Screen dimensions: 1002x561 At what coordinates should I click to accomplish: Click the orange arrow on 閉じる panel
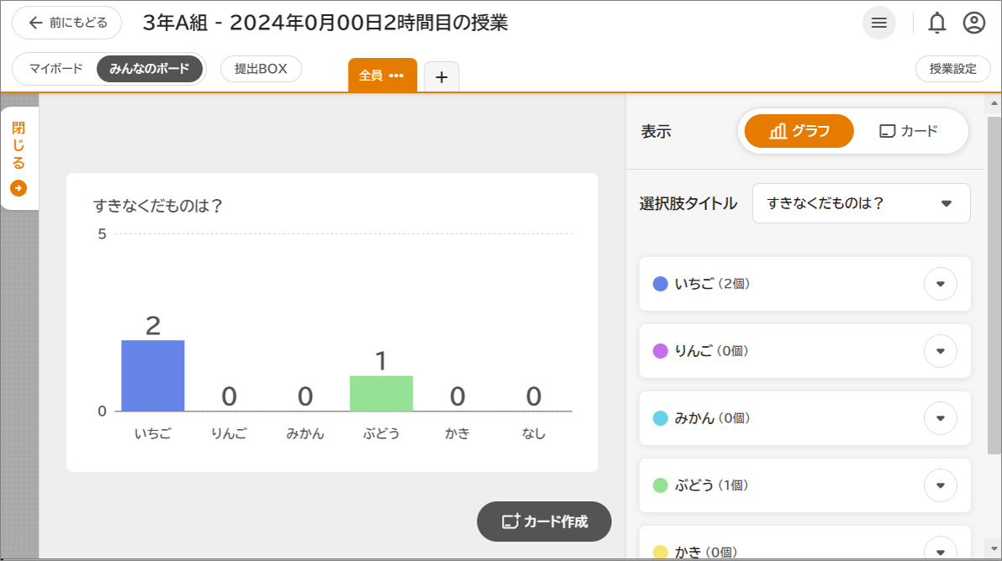pyautogui.click(x=18, y=188)
